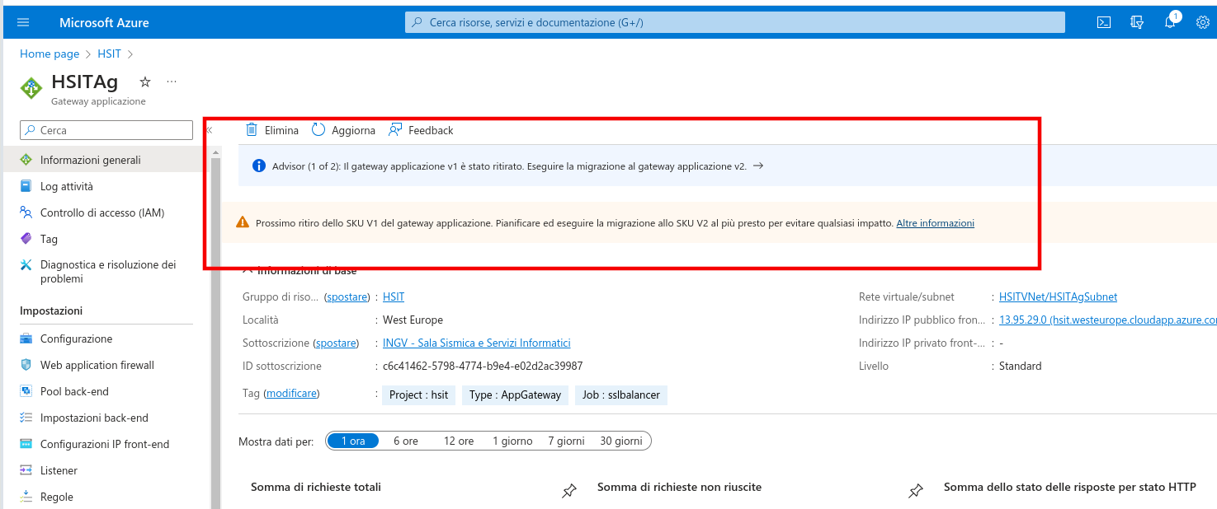Click the Cerca sidebar search field
1217x509 pixels.
pyautogui.click(x=106, y=130)
